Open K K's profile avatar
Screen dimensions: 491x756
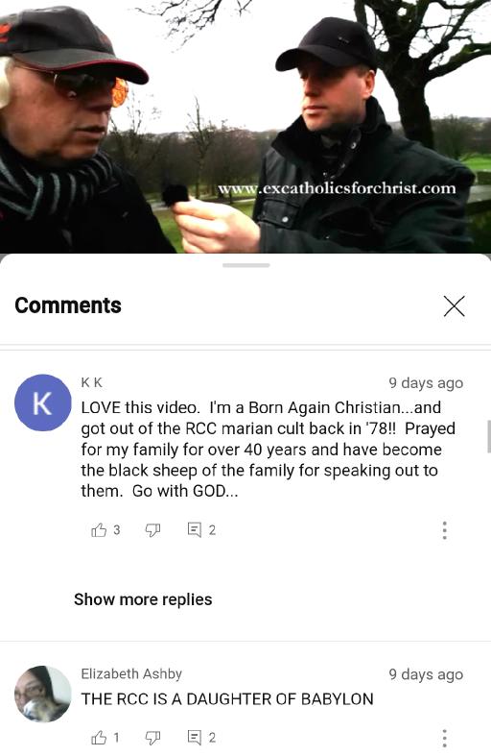[42, 402]
